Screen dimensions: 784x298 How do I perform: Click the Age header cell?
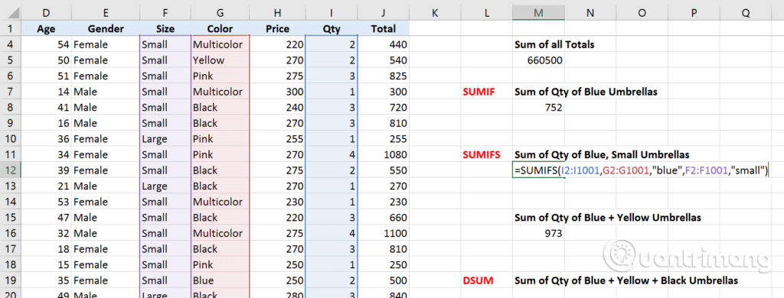click(x=46, y=29)
